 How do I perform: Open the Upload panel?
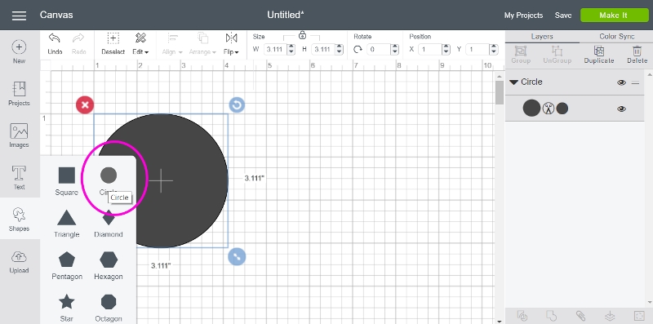(19, 261)
